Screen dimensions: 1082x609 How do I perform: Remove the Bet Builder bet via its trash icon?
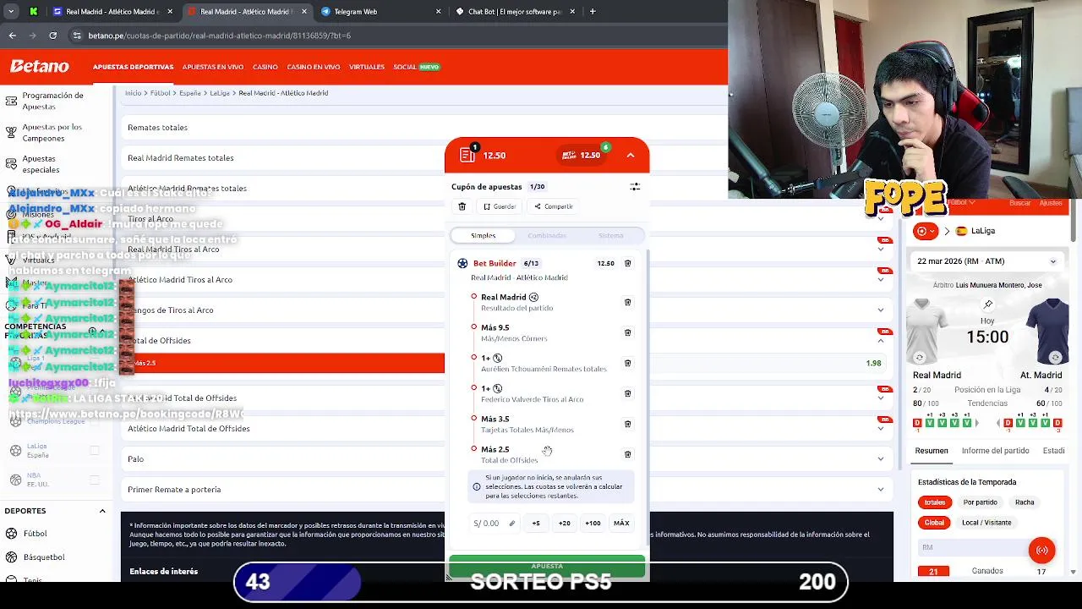click(x=627, y=263)
